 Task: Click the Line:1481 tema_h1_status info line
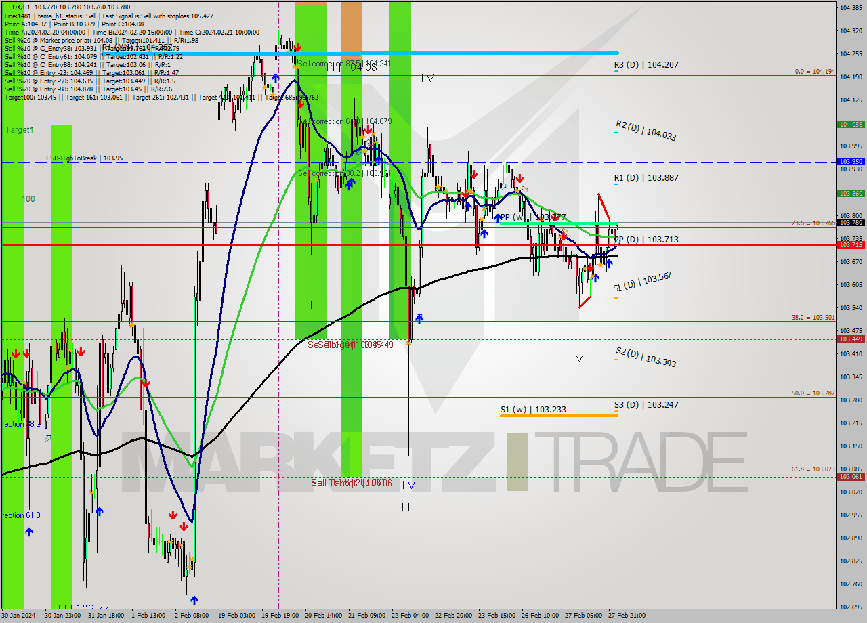click(109, 16)
